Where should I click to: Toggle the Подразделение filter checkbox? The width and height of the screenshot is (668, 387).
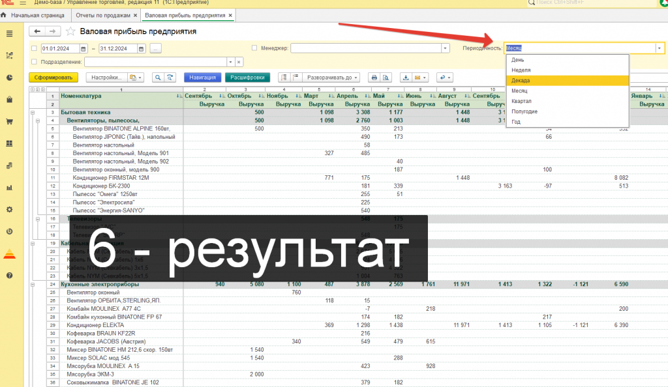click(34, 62)
